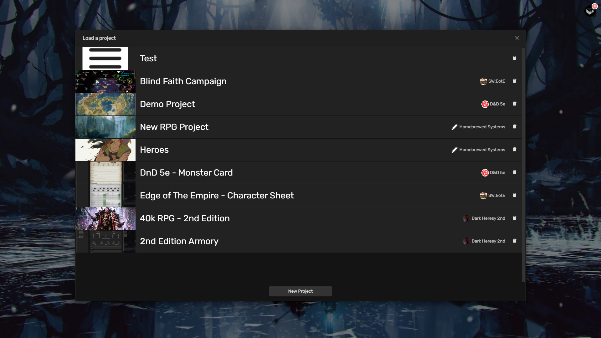Viewport: 601px width, 338px height.
Task: Click the Demo Project map thumbnail
Action: click(x=105, y=104)
